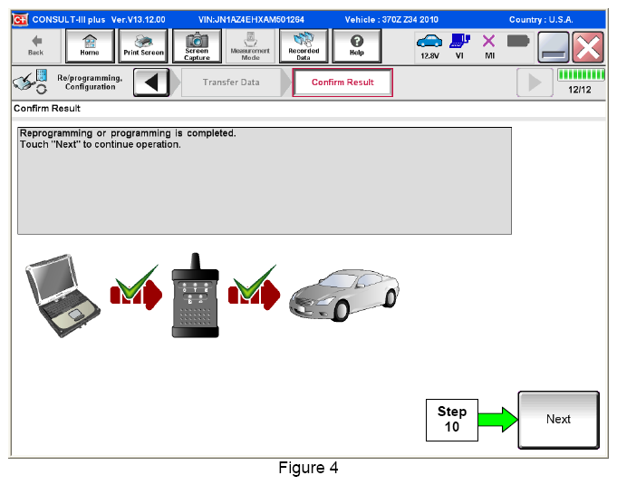Select the Transfer Data step tab
Screen dimensions: 617x485
[231, 82]
